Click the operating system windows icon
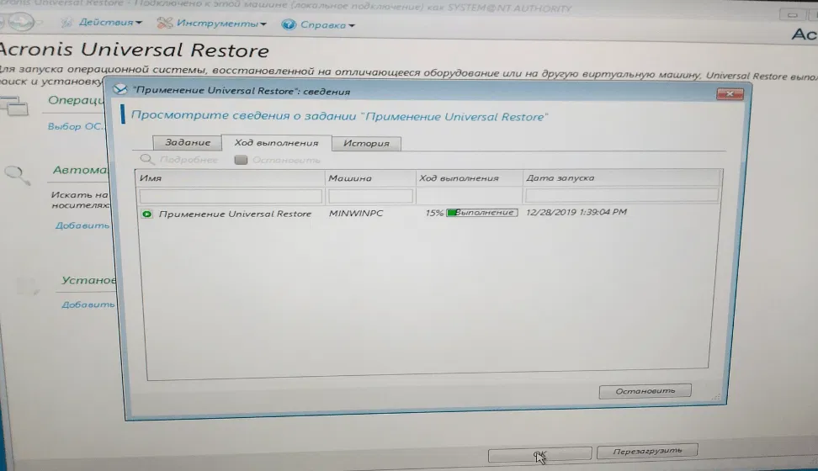This screenshot has width=818, height=471. 14,106
